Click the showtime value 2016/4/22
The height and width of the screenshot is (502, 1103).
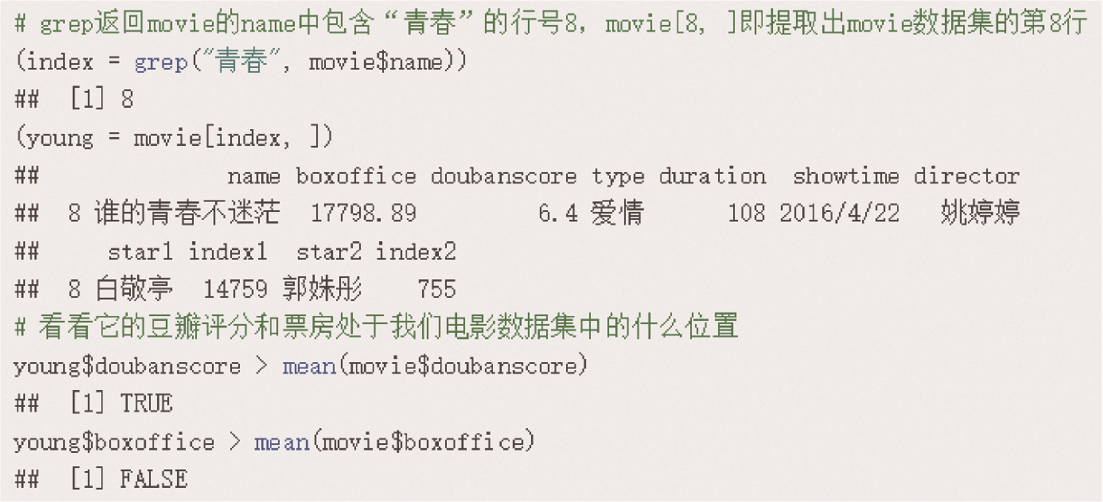839,213
